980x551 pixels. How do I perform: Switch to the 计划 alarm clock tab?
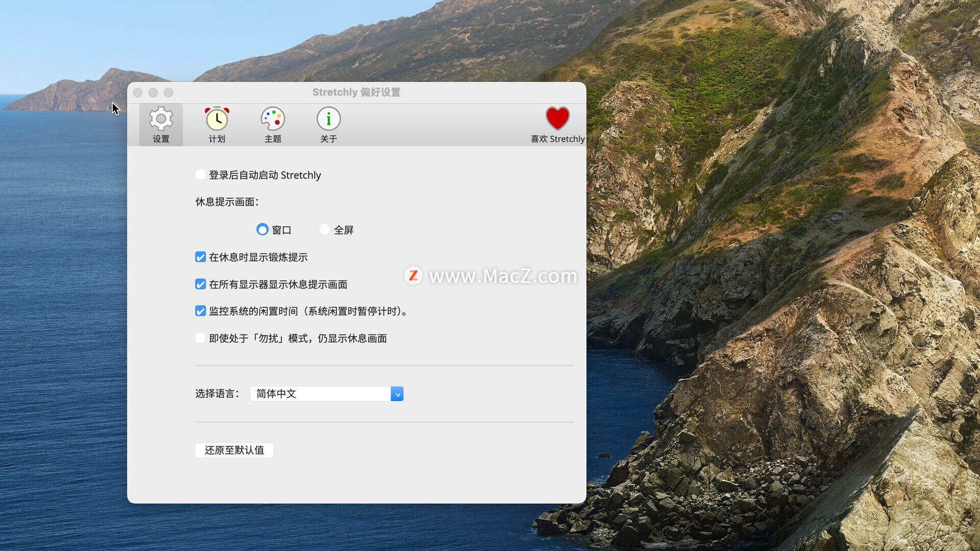(x=217, y=125)
